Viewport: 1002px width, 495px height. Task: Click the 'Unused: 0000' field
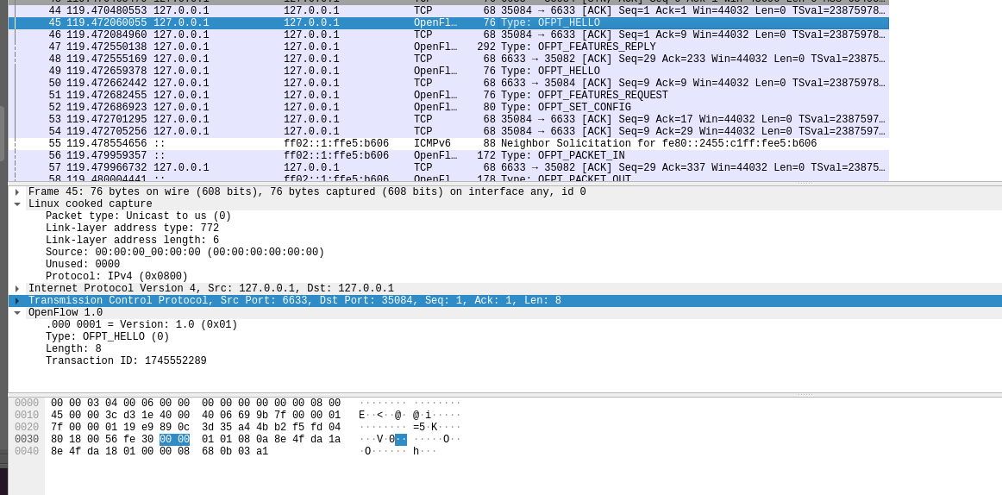coord(83,265)
